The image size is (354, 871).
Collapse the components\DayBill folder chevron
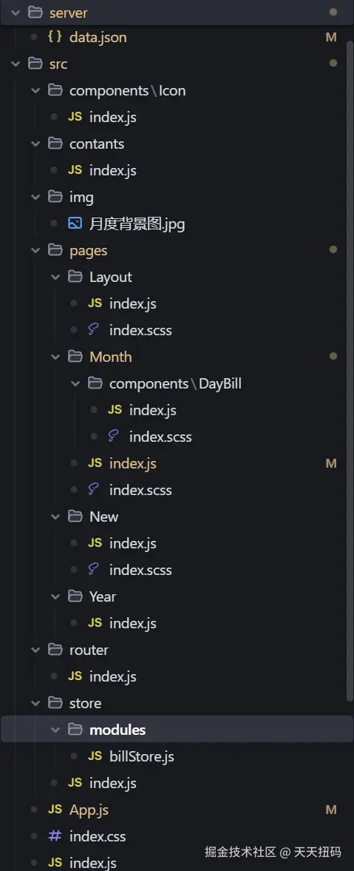(75, 383)
